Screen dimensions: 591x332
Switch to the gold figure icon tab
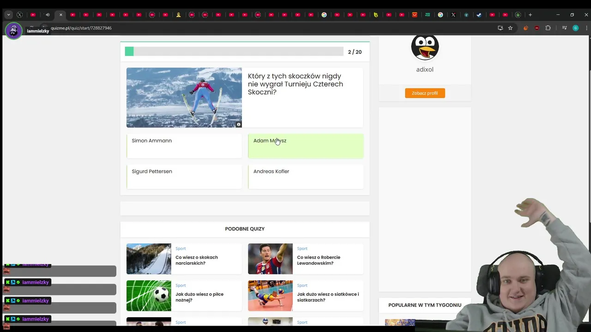point(179,15)
